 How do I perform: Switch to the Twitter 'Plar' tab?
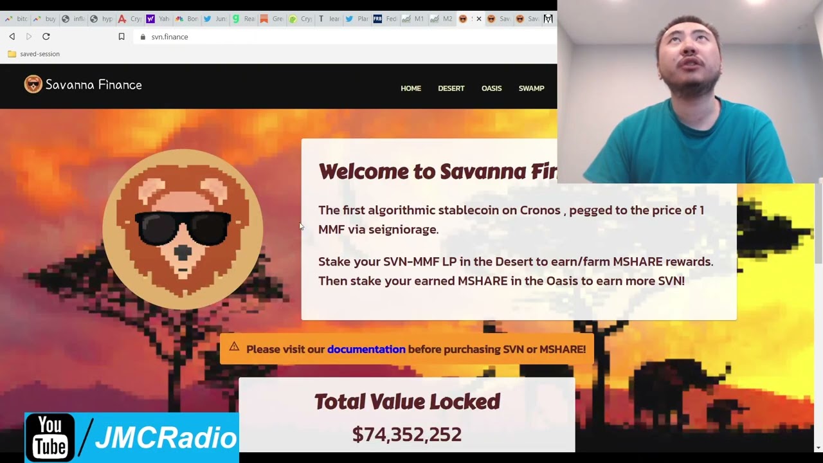pos(356,19)
